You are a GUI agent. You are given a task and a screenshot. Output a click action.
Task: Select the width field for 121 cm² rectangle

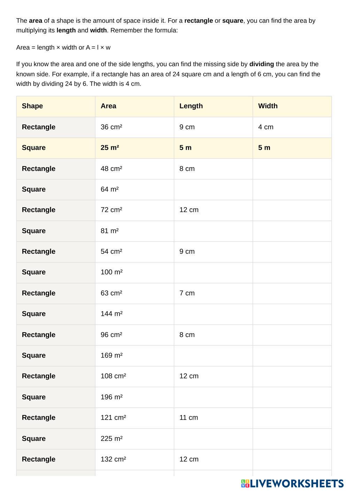(292, 418)
